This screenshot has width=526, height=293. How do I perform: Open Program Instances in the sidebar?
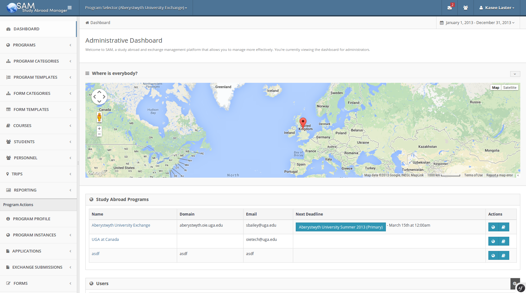coord(38,235)
